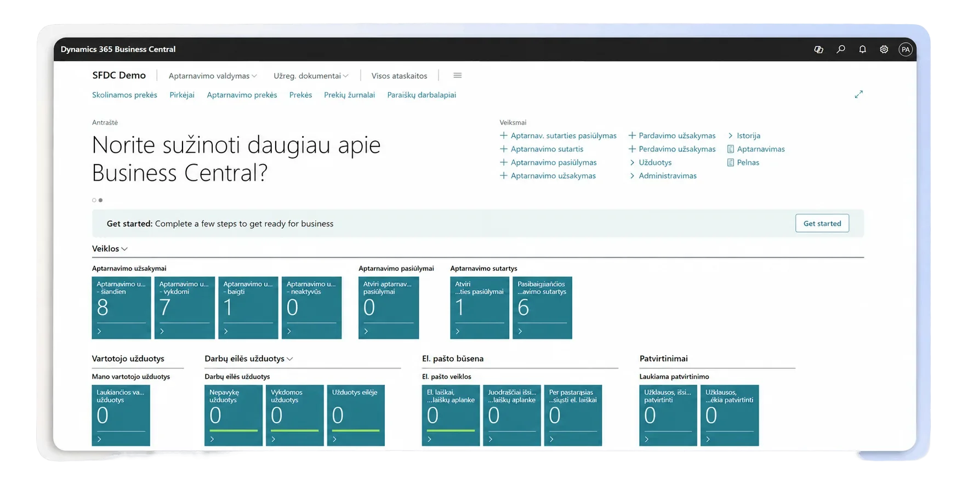The width and height of the screenshot is (979, 483).
Task: Click the headline 'Norite sužinoti daugiau apie Business Central?'
Action: click(x=236, y=159)
